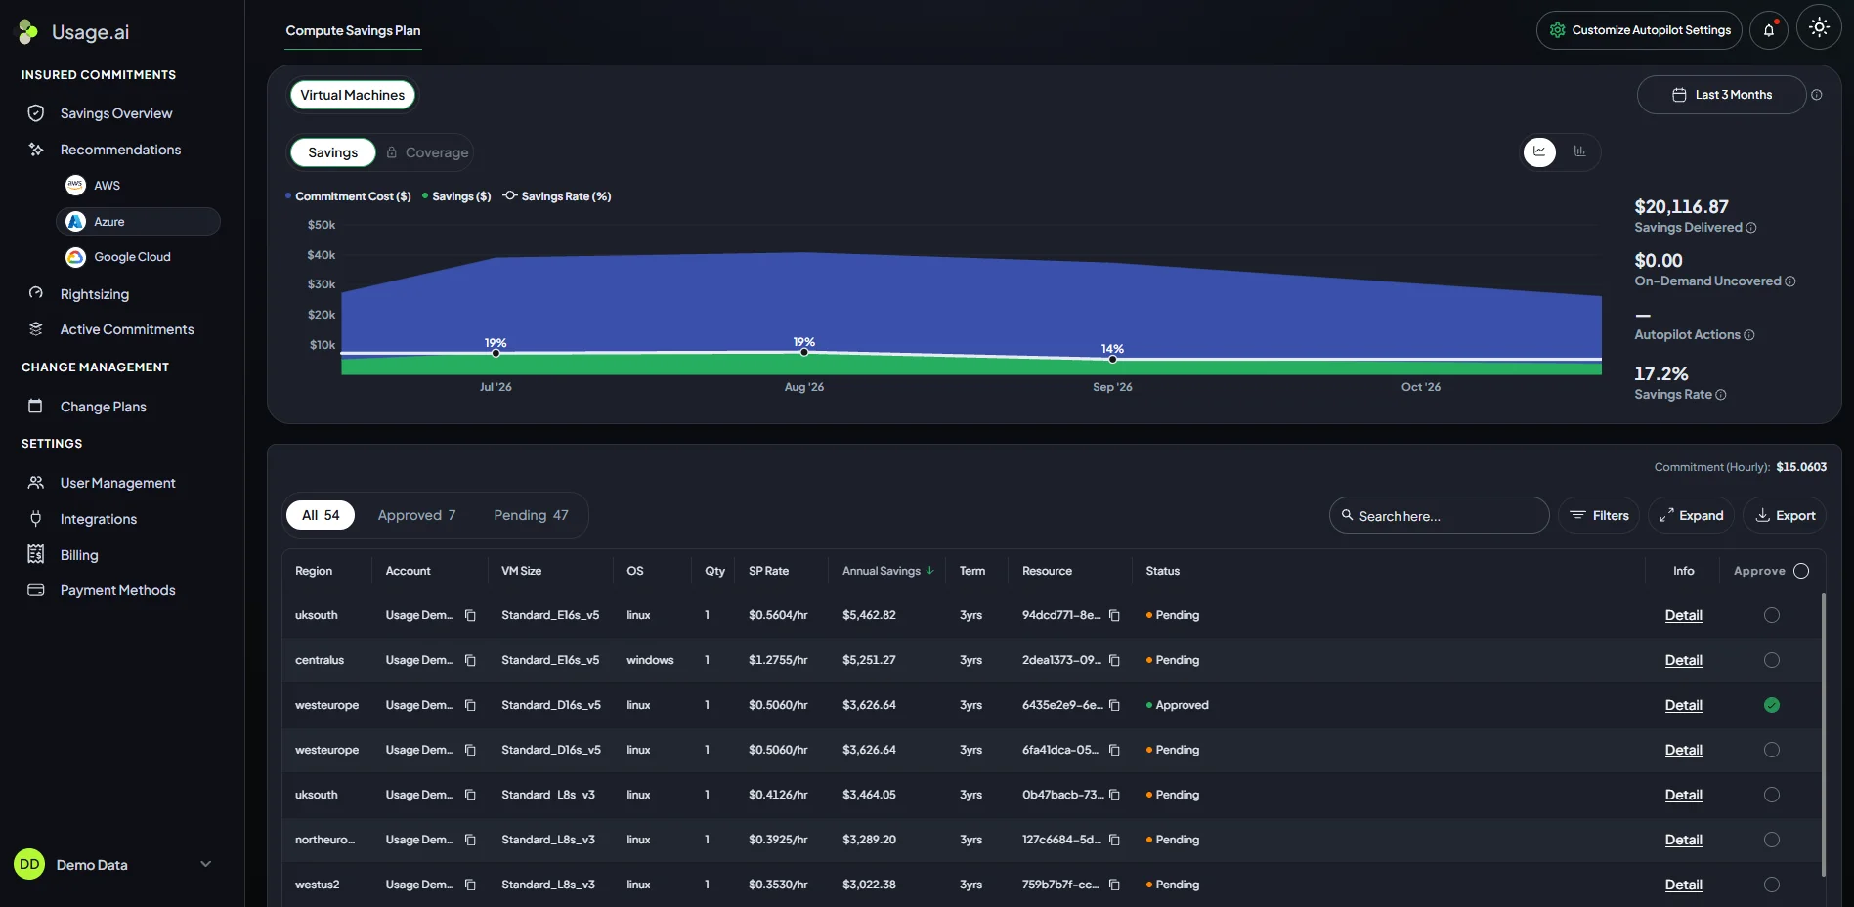Image resolution: width=1854 pixels, height=907 pixels.
Task: Copy resource ID 127c6684-5d
Action: [1114, 840]
